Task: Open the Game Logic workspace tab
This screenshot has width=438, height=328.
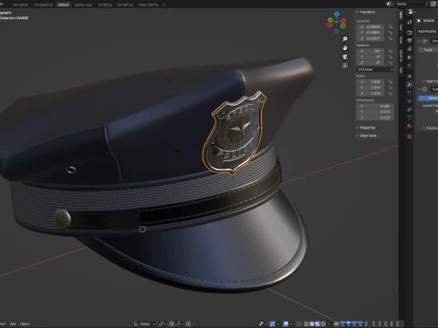Action: pos(83,5)
